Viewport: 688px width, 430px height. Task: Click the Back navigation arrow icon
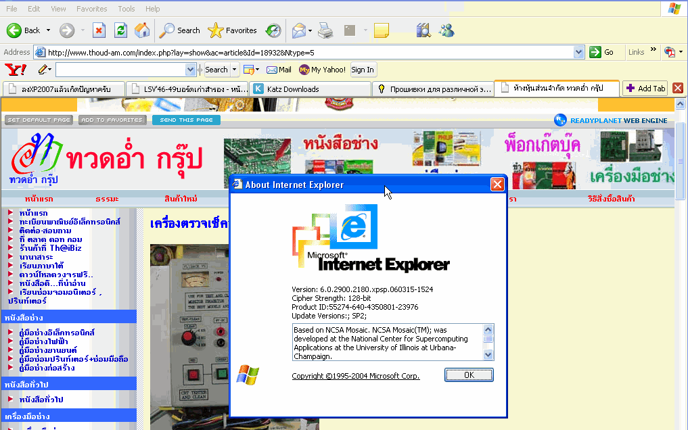tap(14, 30)
